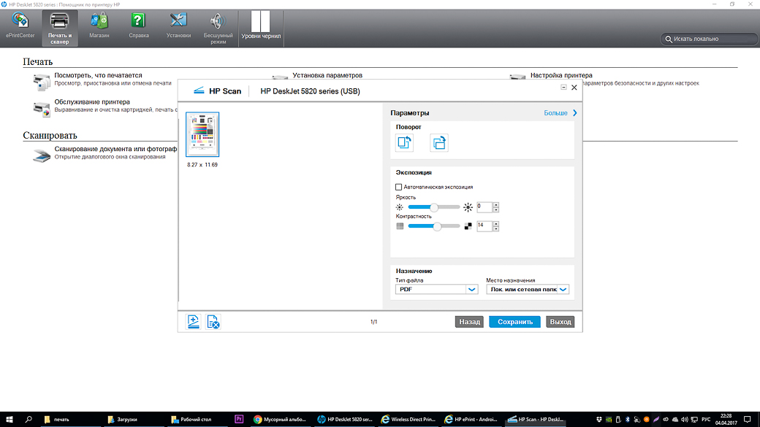The width and height of the screenshot is (760, 427).
Task: Click the low contrast gray icon
Action: tap(400, 226)
